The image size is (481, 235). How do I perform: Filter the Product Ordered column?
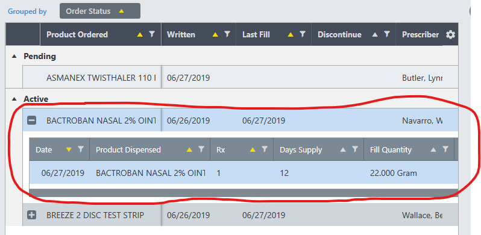point(152,34)
